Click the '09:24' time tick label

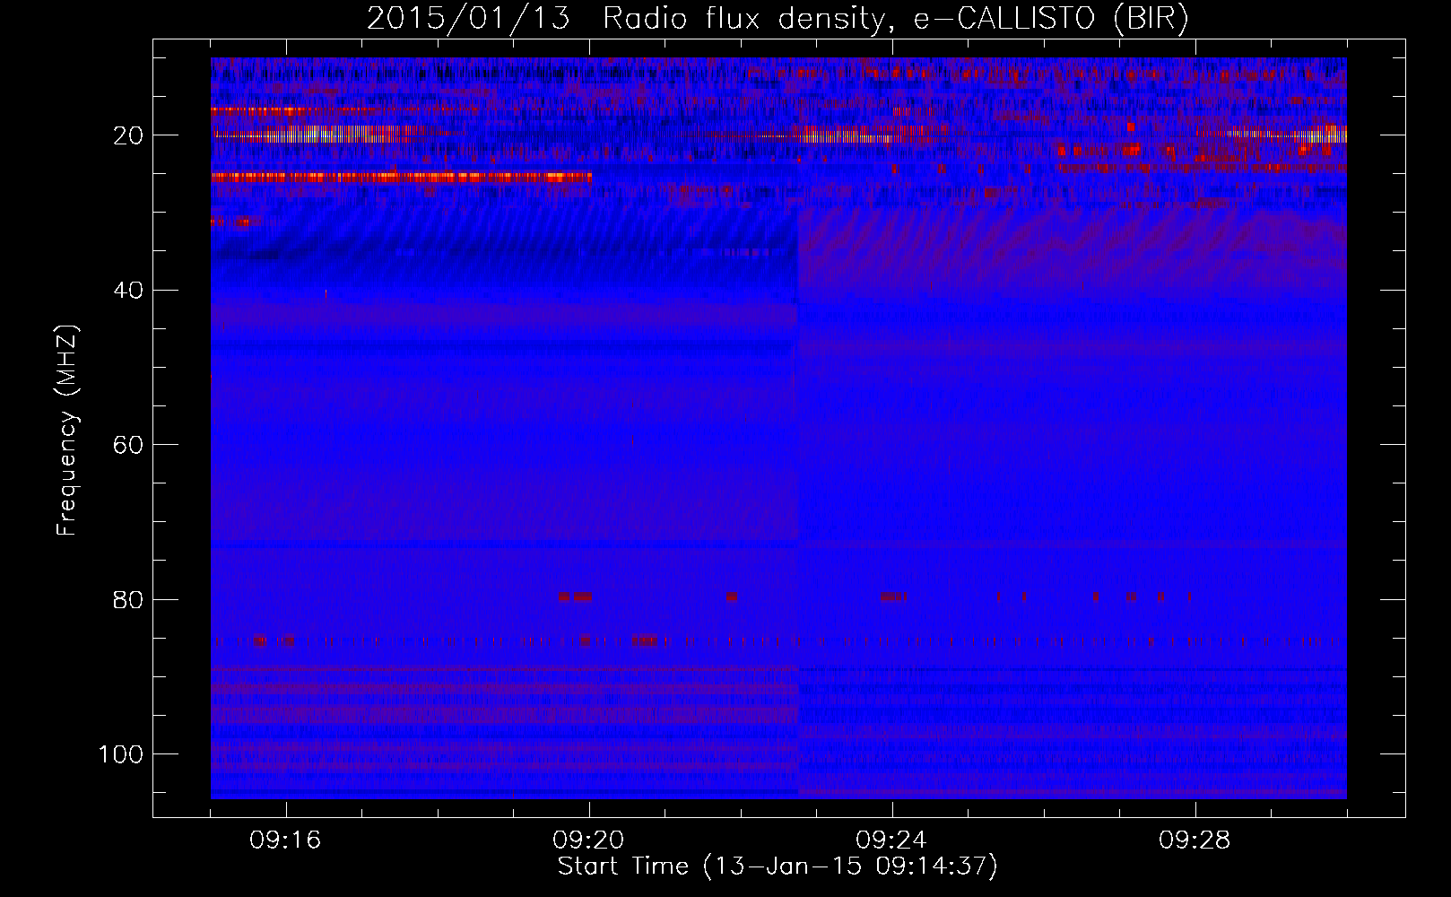click(x=891, y=840)
